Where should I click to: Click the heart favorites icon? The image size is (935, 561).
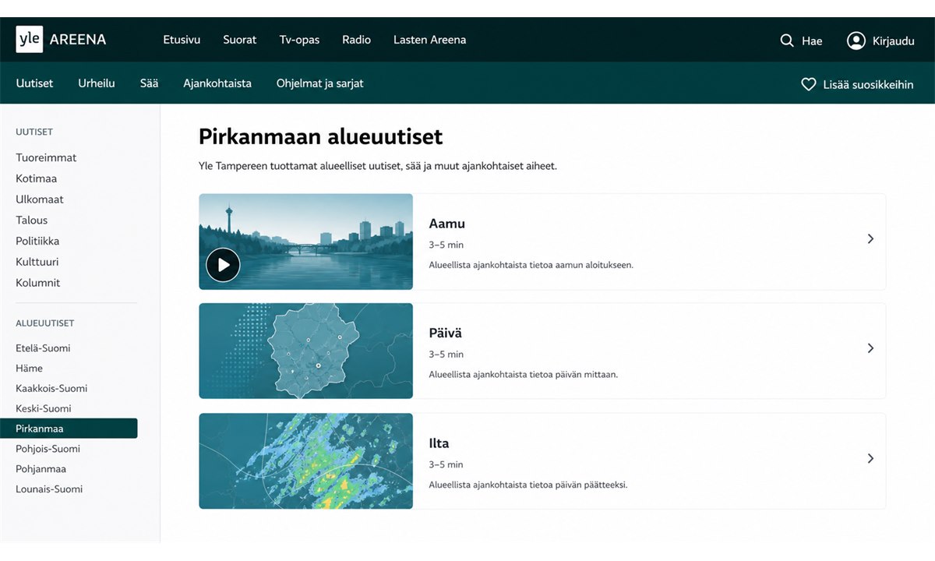click(x=809, y=84)
